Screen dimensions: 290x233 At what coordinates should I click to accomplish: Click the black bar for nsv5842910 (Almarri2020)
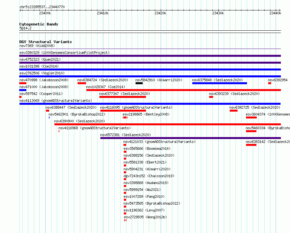coord(139,83)
